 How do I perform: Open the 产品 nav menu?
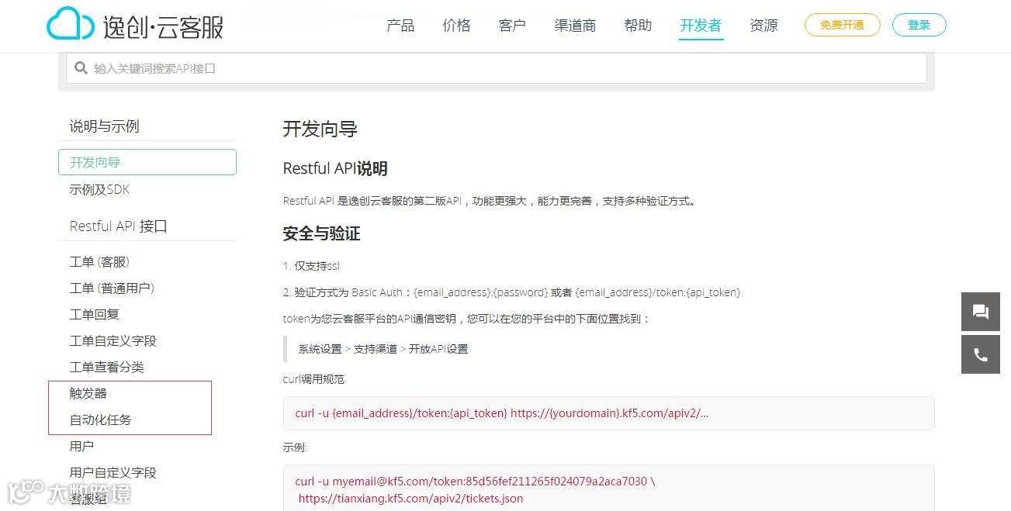(400, 26)
